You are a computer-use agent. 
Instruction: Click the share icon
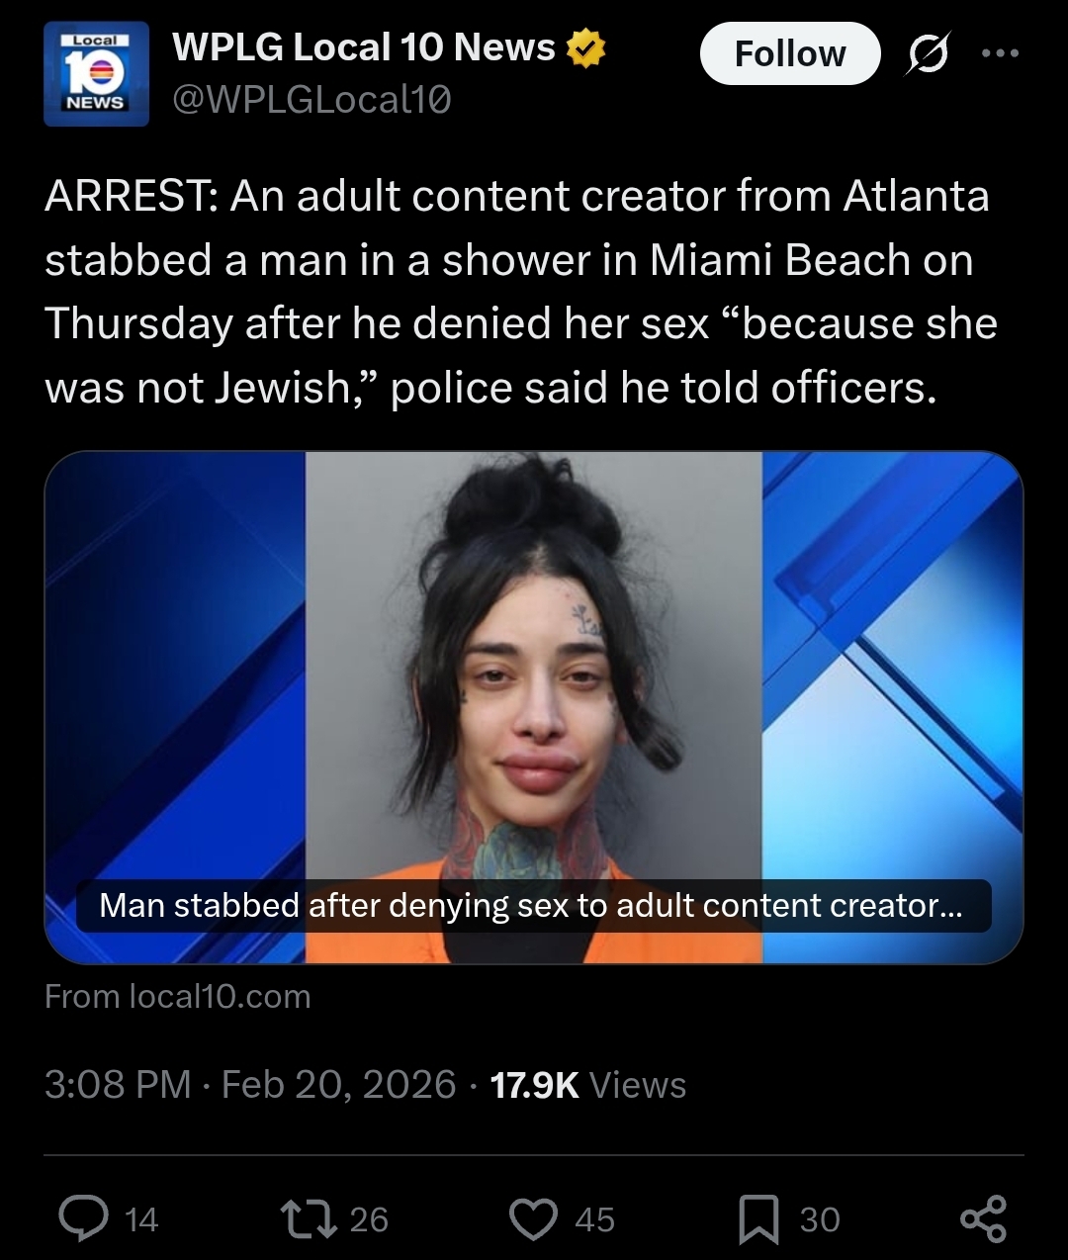(984, 1218)
